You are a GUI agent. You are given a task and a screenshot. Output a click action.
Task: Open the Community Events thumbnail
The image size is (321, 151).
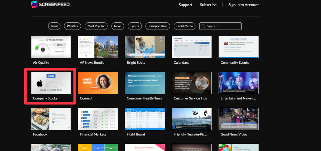pyautogui.click(x=239, y=47)
